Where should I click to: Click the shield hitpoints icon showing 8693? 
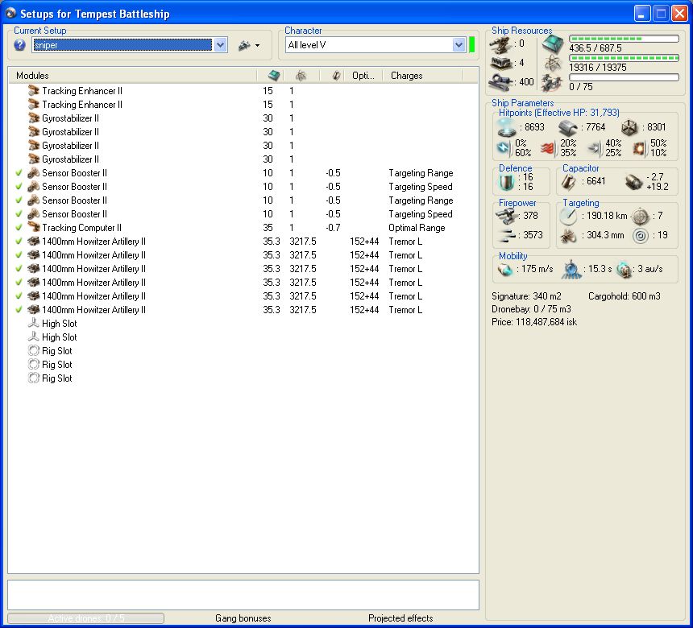[x=507, y=127]
